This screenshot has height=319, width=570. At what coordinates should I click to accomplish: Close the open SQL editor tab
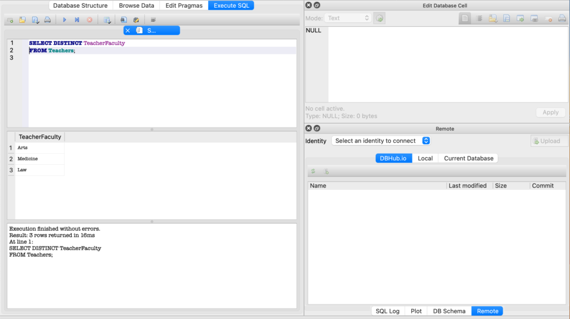click(x=128, y=31)
